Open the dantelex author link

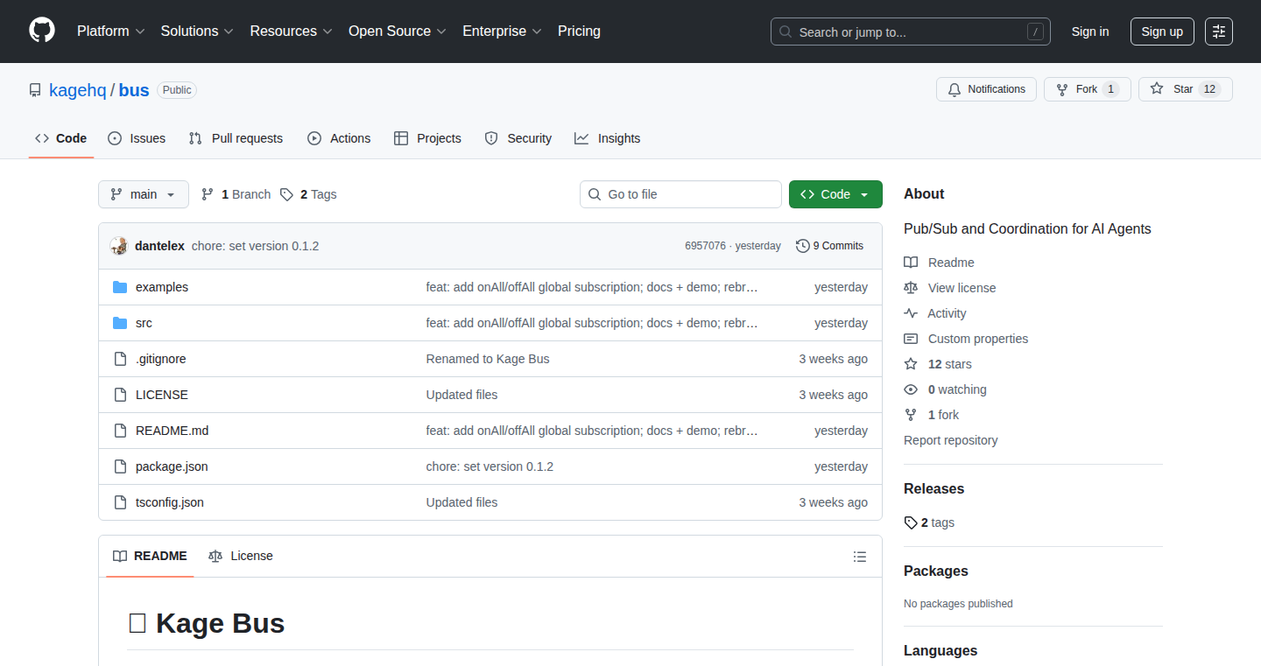(x=159, y=246)
